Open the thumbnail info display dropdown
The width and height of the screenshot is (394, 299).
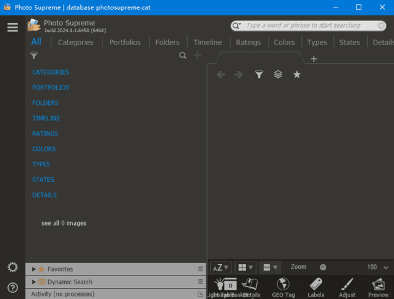coord(270,267)
